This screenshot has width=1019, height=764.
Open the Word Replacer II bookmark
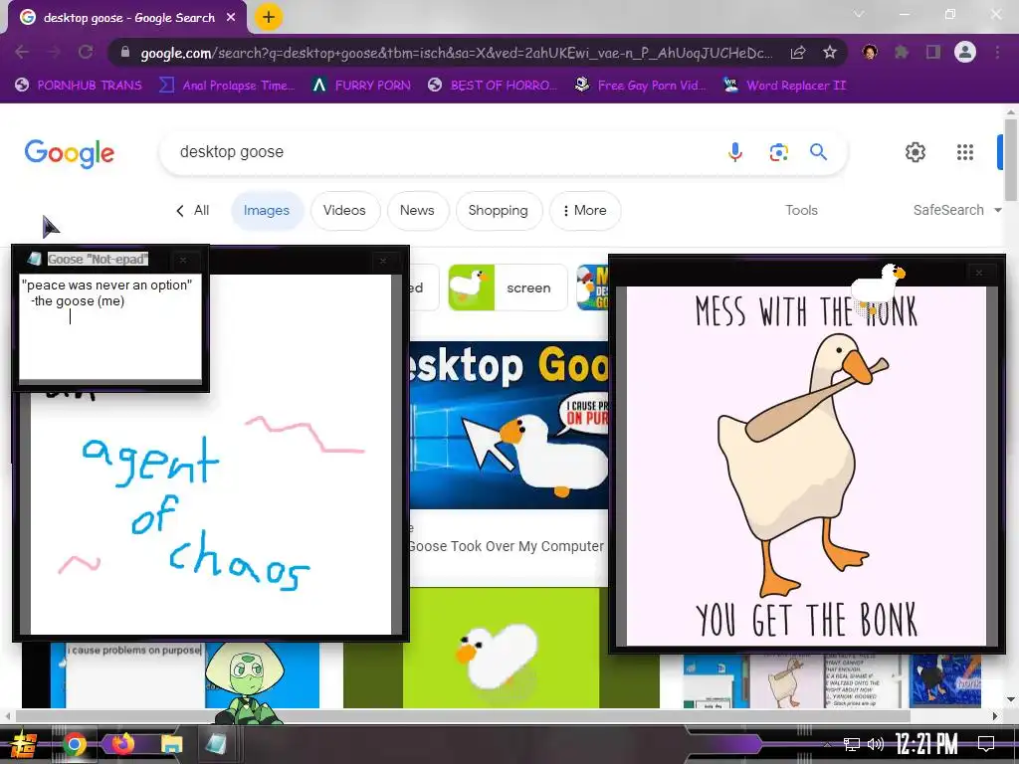(785, 86)
